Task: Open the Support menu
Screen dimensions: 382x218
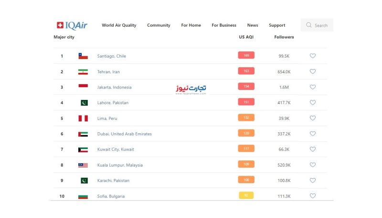Action: click(277, 25)
